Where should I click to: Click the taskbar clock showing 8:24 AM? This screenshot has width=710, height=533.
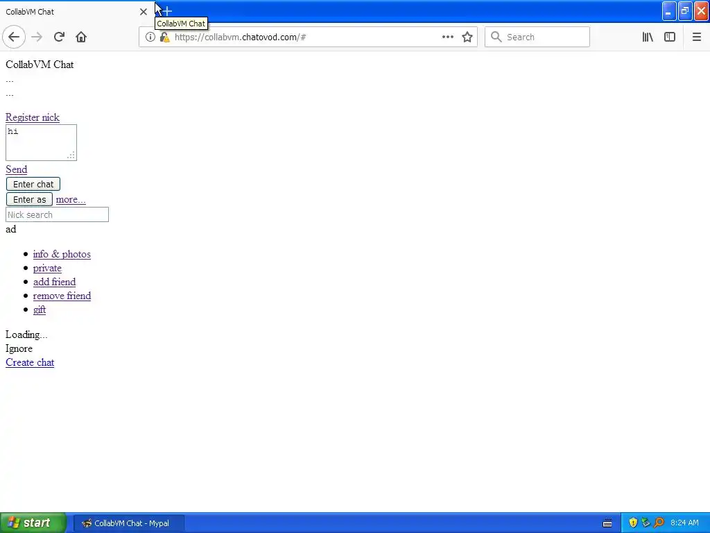[684, 523]
